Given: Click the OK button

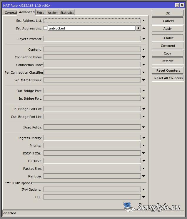Looking at the screenshot, I should pos(168,13).
